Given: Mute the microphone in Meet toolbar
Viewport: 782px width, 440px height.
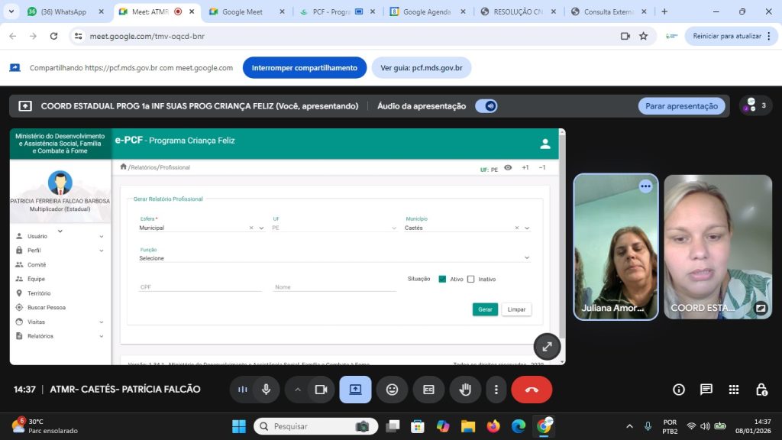Looking at the screenshot, I should point(266,390).
